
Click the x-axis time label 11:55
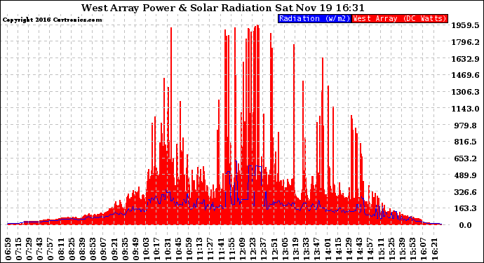pyautogui.click(x=231, y=249)
